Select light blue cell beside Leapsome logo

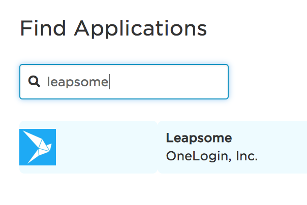click(107, 147)
